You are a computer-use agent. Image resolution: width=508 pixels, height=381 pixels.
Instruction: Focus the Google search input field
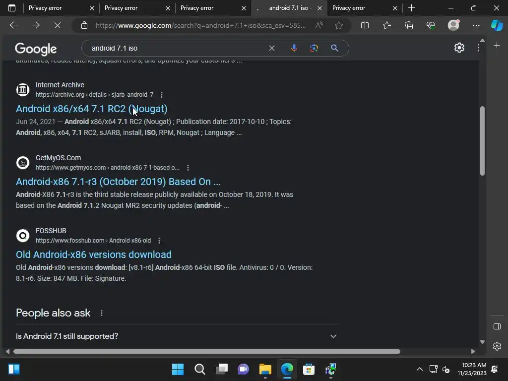178,48
